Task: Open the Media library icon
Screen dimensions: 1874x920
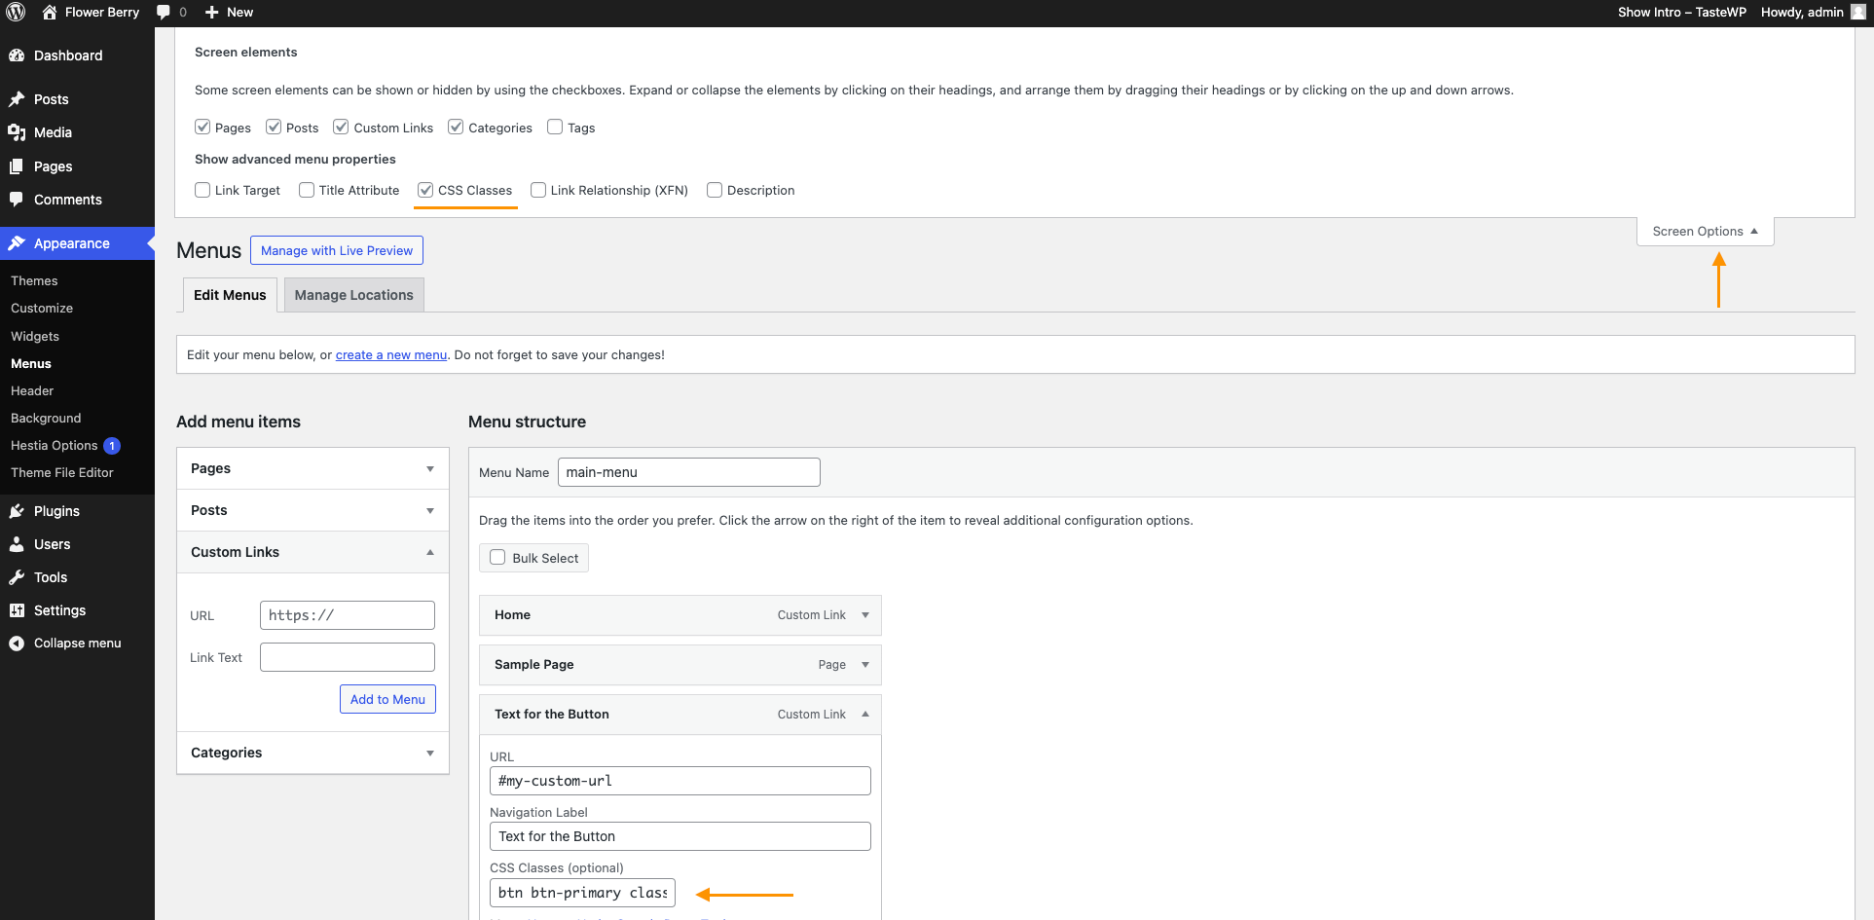Action: 17,132
